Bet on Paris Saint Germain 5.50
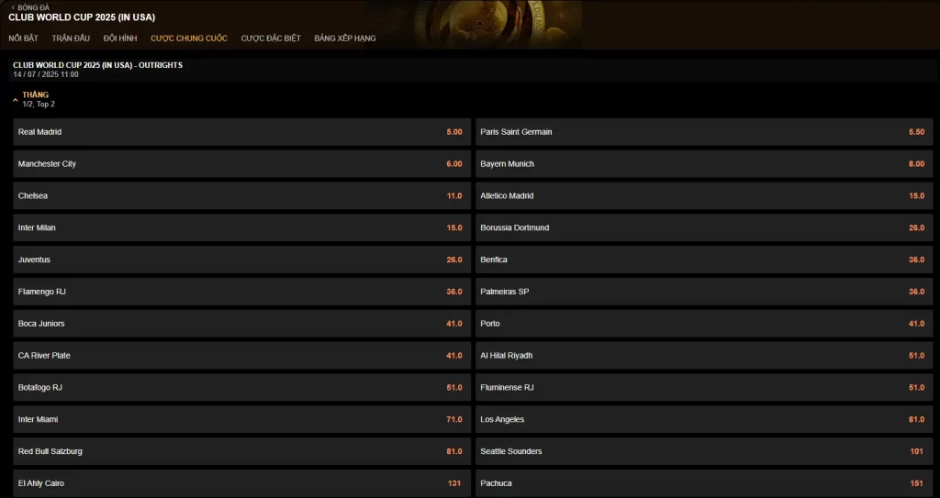Screen dimensions: 940x498 point(704,132)
